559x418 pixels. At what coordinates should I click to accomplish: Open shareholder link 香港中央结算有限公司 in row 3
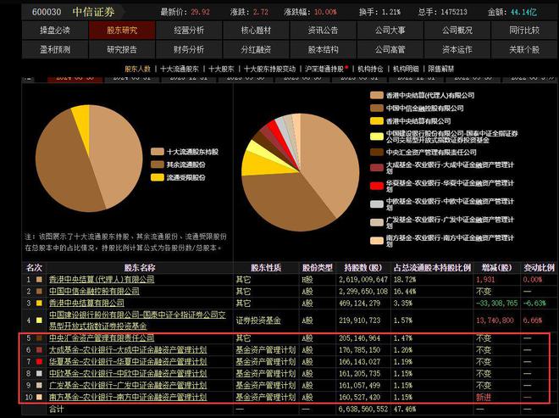coord(86,303)
